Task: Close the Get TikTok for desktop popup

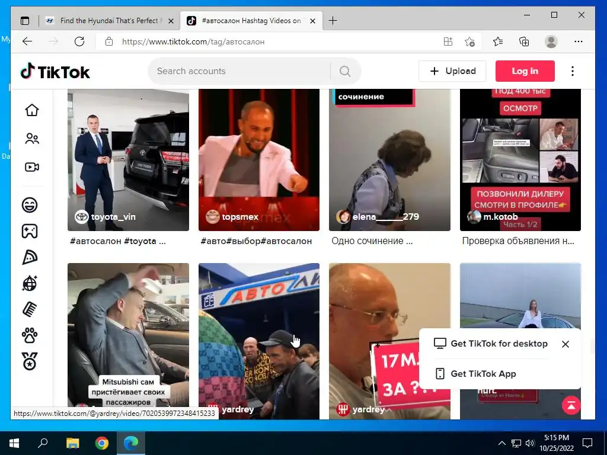Action: pos(565,344)
